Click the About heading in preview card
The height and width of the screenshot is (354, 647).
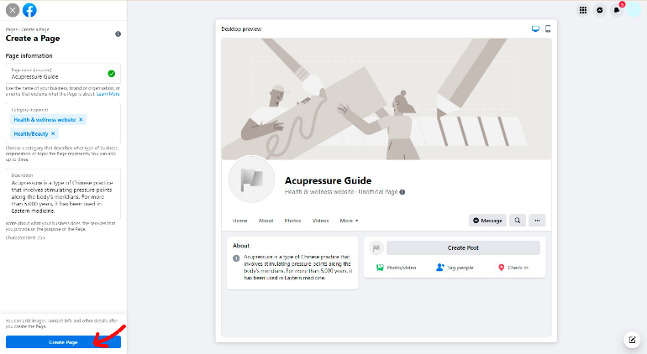241,246
